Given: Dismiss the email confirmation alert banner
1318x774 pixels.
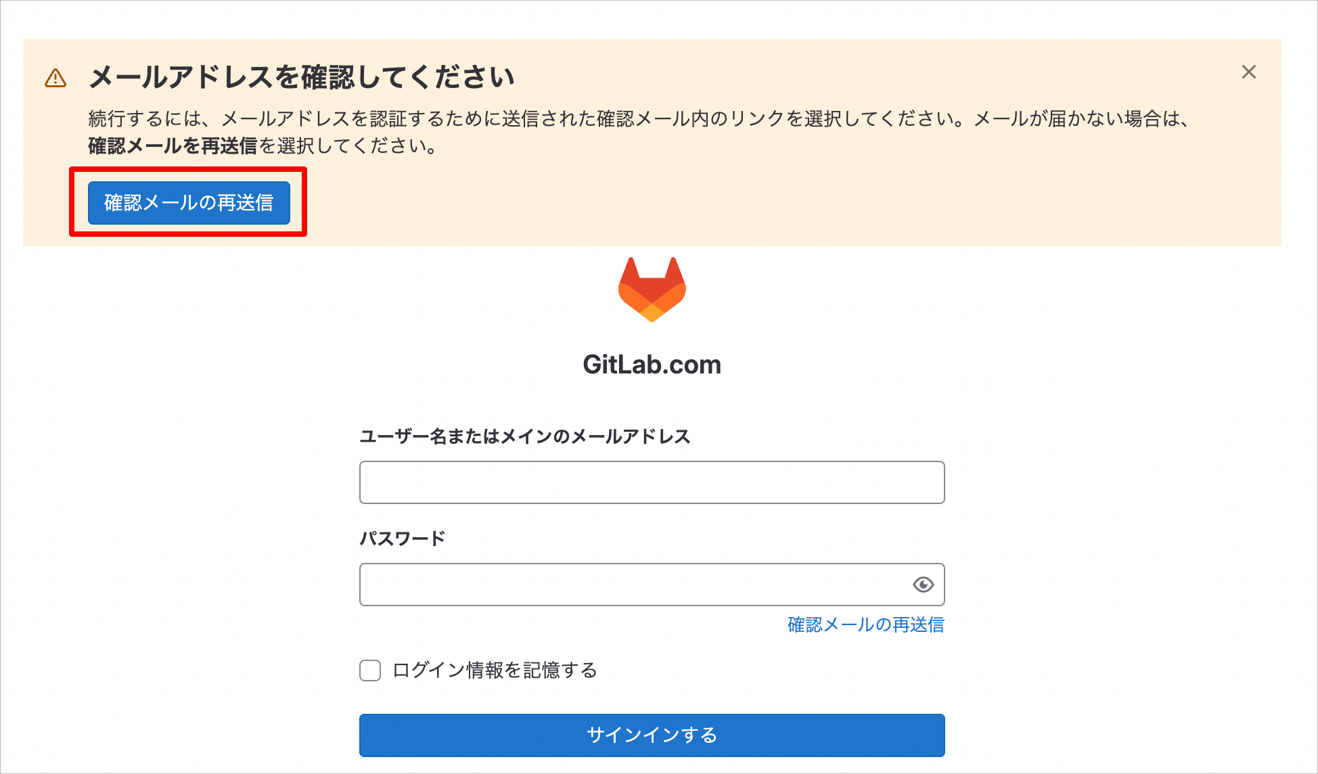Looking at the screenshot, I should tap(1249, 72).
